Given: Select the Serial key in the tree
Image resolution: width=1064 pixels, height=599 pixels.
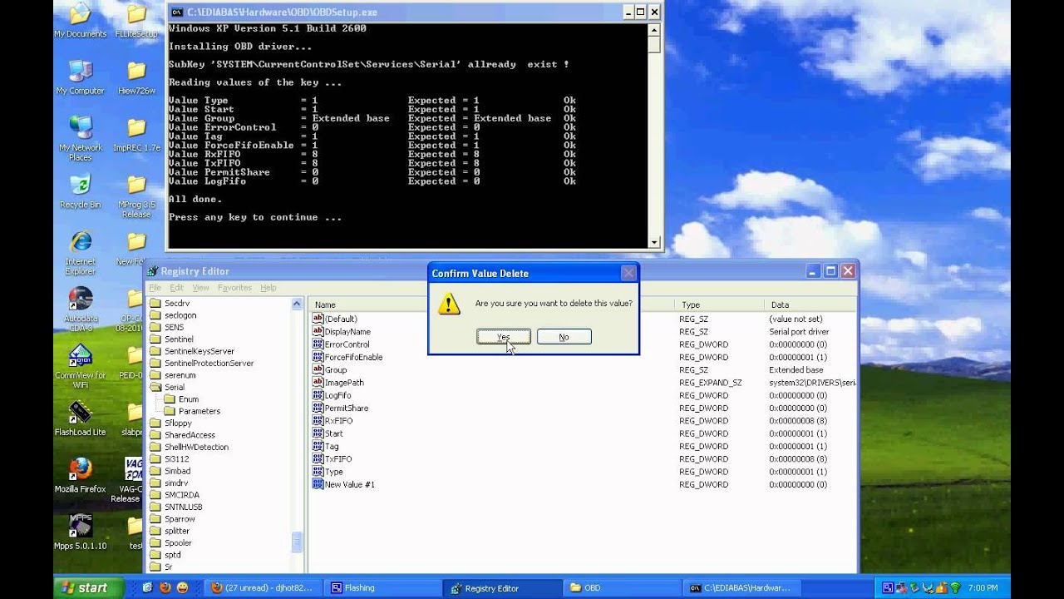Looking at the screenshot, I should pyautogui.click(x=175, y=387).
